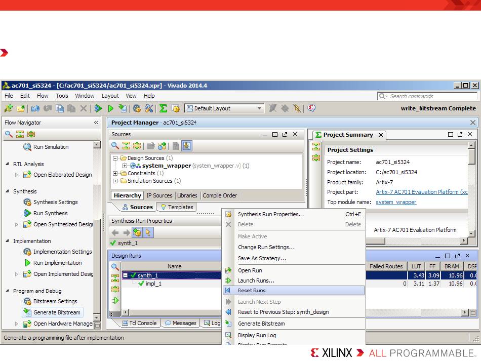Viewport: 481px width, 361px height.
Task: Click the red speech-bubble icon in main toolbar
Action: click(311, 108)
